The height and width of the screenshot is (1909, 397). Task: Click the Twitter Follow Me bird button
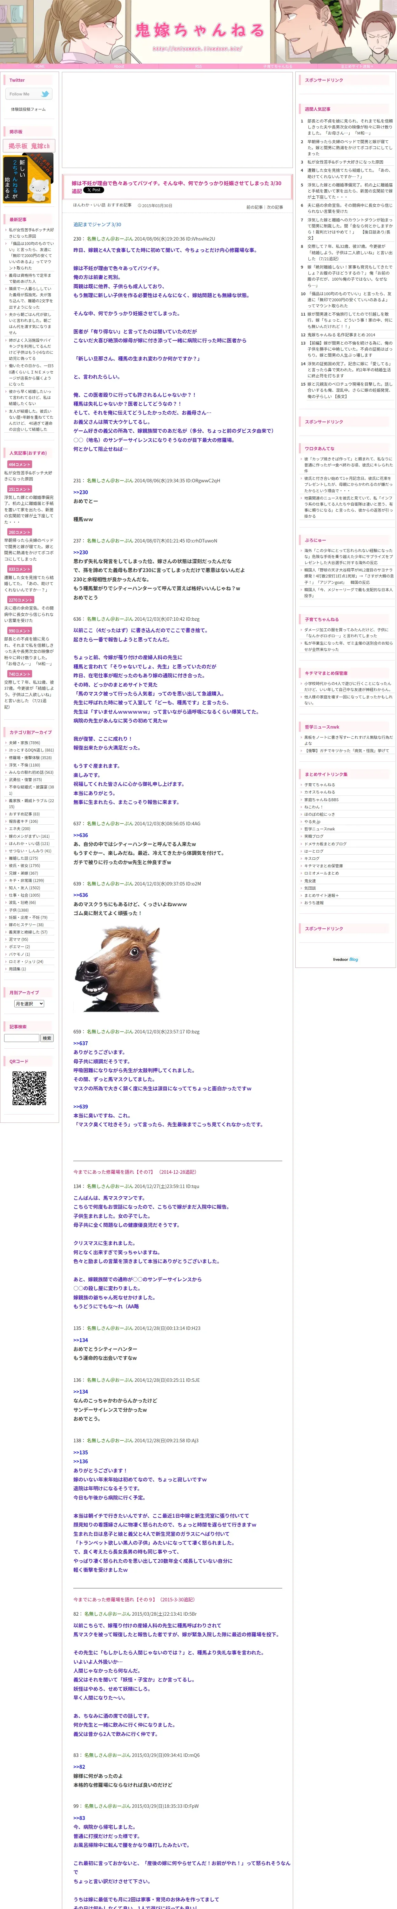30,94
